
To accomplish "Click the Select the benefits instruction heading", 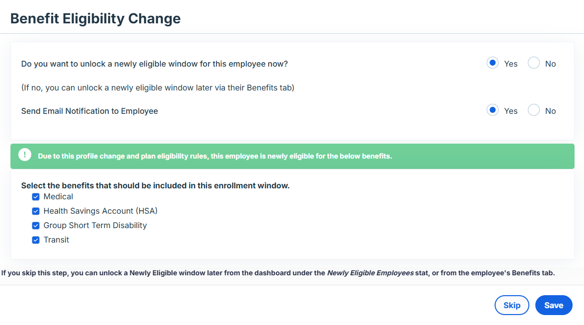I will 155,186.
